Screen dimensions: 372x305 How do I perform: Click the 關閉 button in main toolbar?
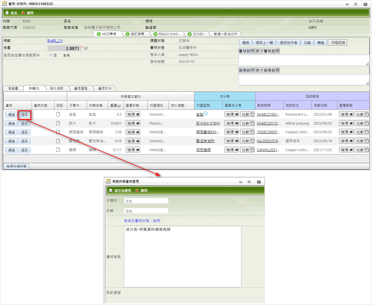pyautogui.click(x=27, y=13)
